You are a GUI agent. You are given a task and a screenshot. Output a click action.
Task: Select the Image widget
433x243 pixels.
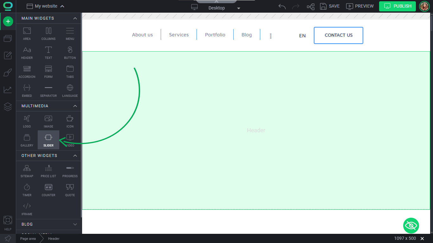(x=48, y=121)
